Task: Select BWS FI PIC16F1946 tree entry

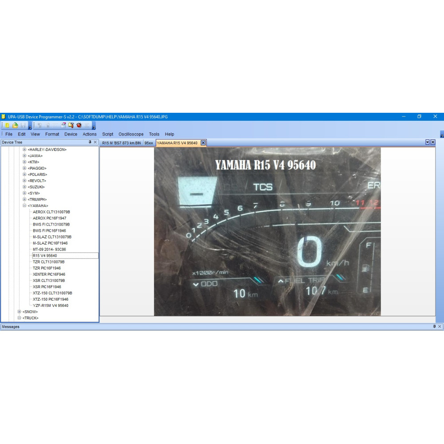Action: pos(49,230)
